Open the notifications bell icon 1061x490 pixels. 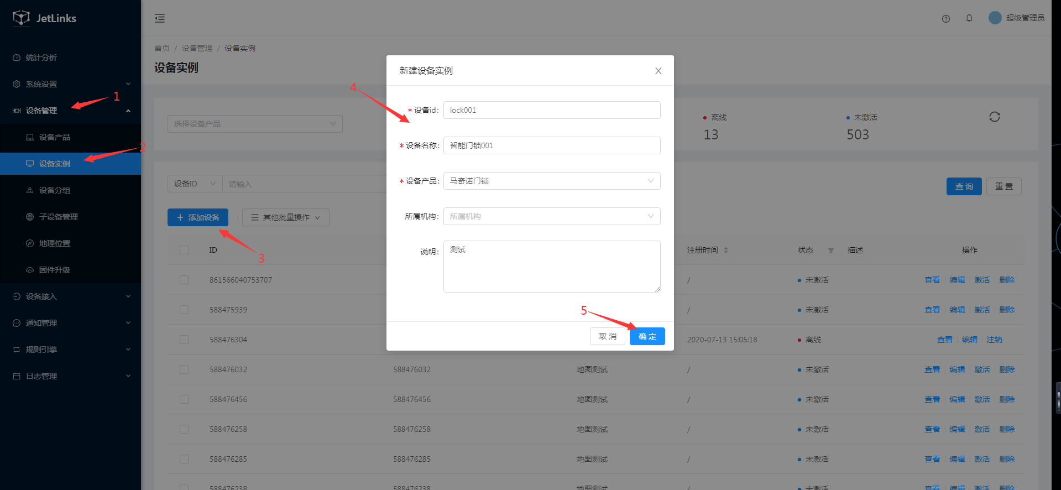[x=969, y=18]
